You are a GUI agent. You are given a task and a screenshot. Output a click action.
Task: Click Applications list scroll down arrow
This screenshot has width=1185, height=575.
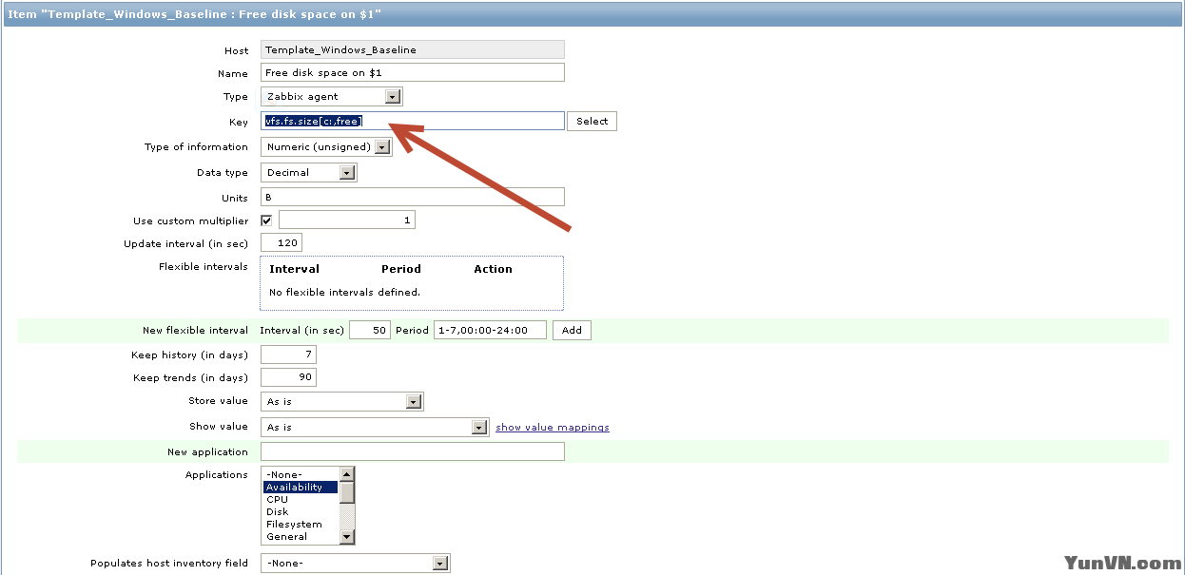(x=347, y=537)
